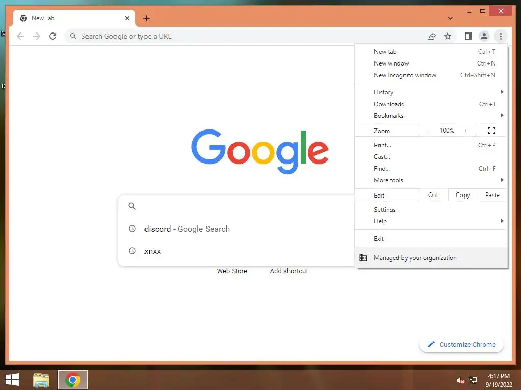Screen dimensions: 521x390
Task: Click the Customize Chrome button
Action: [461, 345]
